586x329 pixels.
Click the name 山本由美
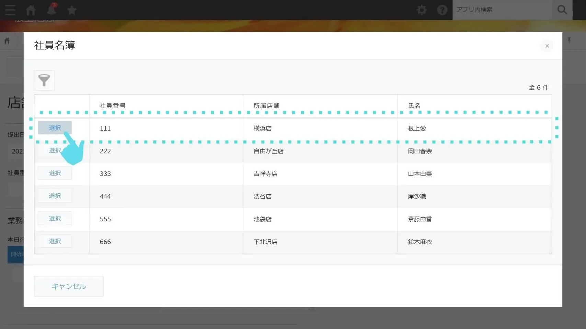click(x=420, y=174)
